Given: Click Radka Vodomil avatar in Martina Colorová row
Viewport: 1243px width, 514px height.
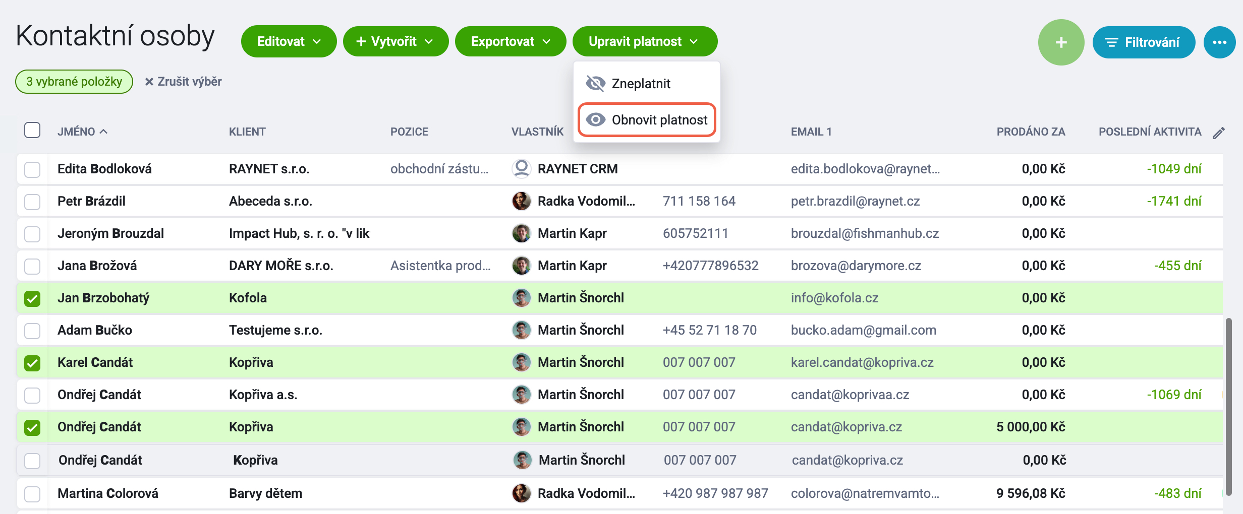Looking at the screenshot, I should pyautogui.click(x=521, y=493).
